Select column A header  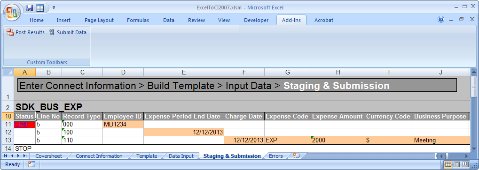click(x=24, y=73)
